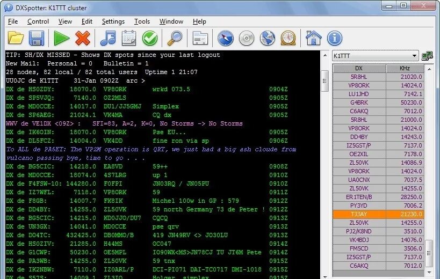Click the DX de G1CWP spot line
Image resolution: width=440 pixels, height=279 pixels.
click(147, 252)
